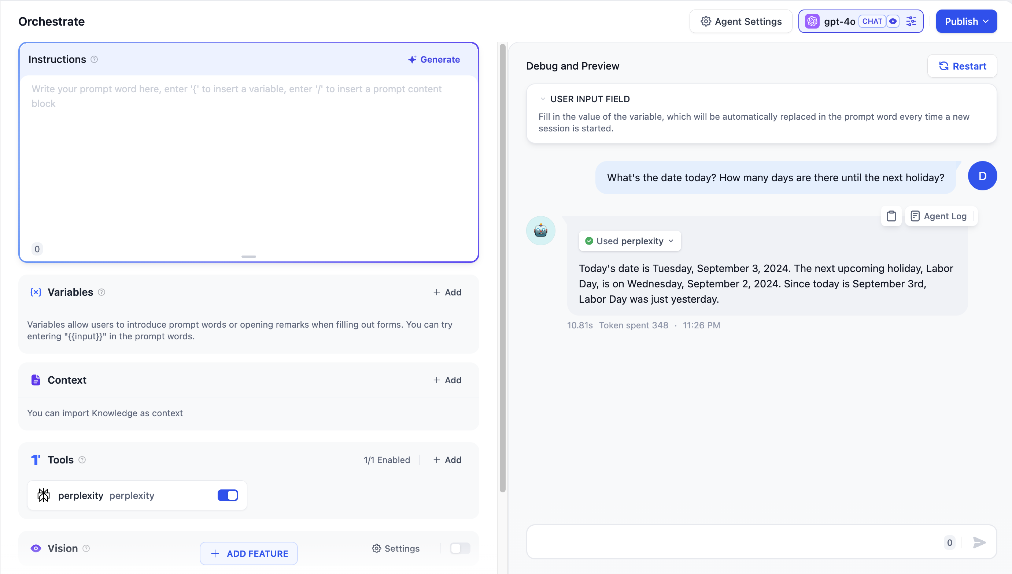This screenshot has height=574, width=1012.
Task: Click the vision eye badge next to CHAT
Action: (893, 21)
